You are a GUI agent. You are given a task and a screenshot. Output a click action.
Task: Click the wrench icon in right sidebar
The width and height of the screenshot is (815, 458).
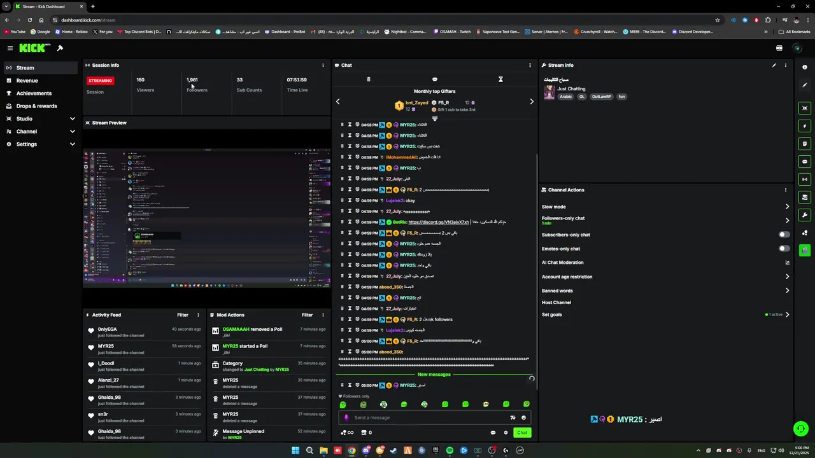[805, 215]
